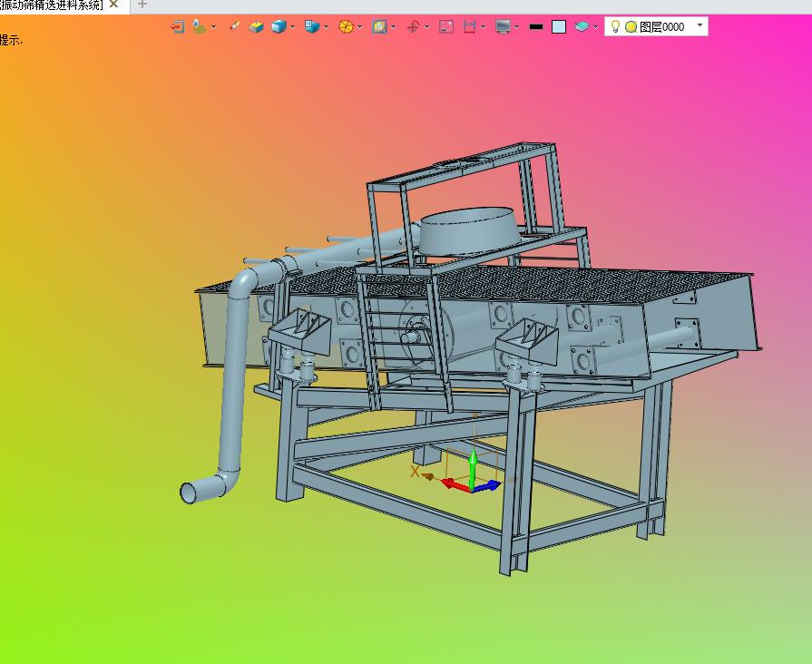Image resolution: width=812 pixels, height=664 pixels.
Task: Select the 振动筛精选进料系统 document tab
Action: pyautogui.click(x=51, y=5)
